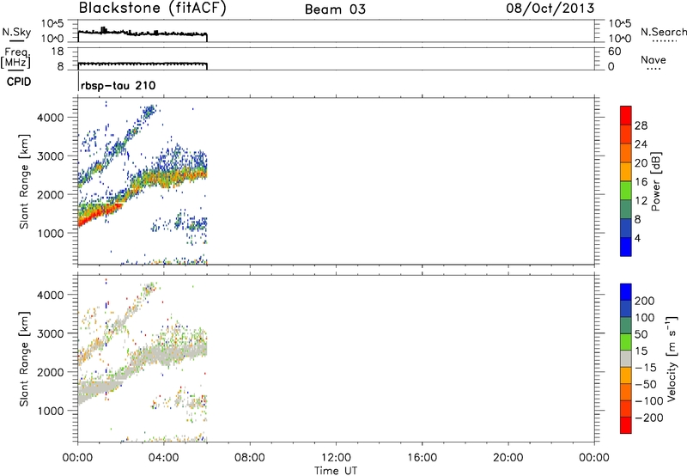687x476 pixels.
Task: Click the 'Freq. [MHz]' axis label
Action: point(15,58)
